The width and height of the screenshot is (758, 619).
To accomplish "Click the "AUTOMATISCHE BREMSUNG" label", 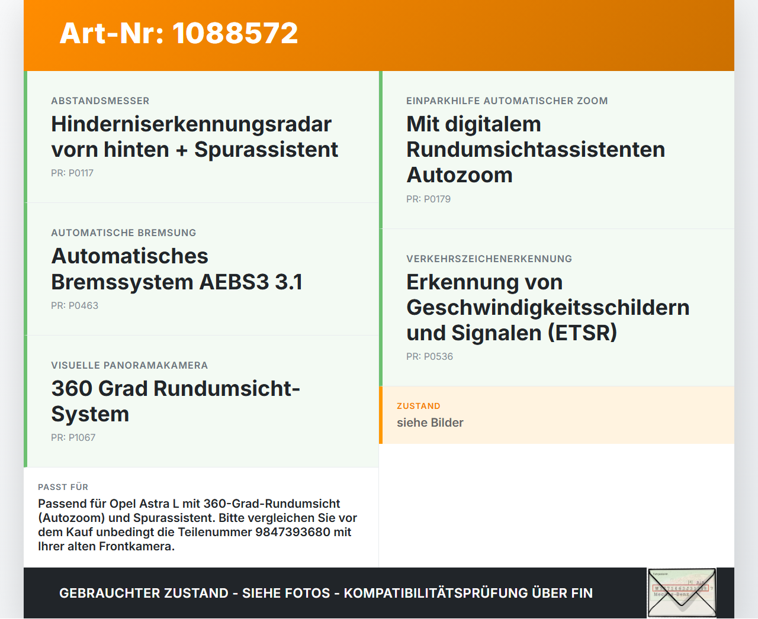I will click(x=124, y=233).
